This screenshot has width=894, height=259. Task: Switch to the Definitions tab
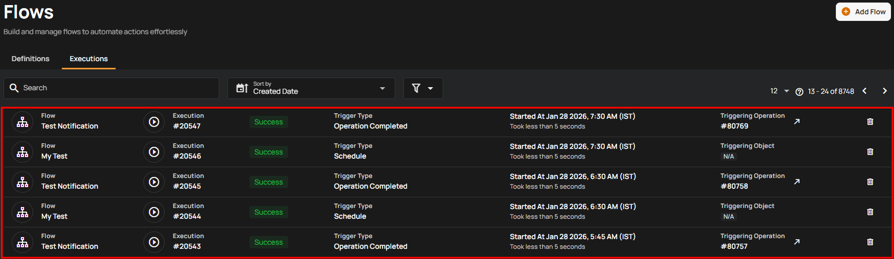coord(31,59)
